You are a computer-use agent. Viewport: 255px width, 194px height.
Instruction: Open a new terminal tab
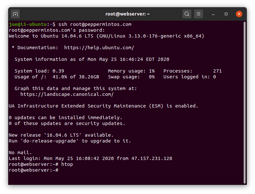point(15,14)
